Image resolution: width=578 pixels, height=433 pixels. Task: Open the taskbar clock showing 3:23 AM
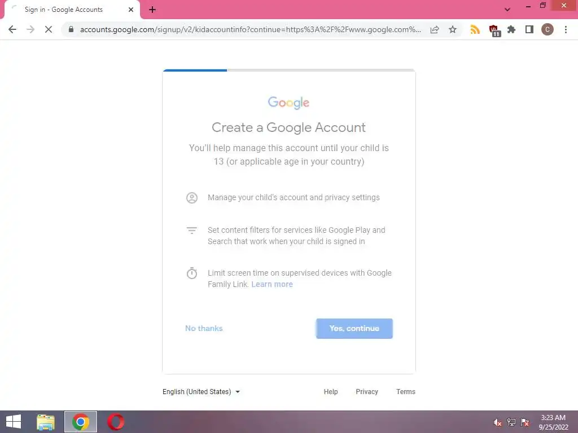[x=553, y=422]
